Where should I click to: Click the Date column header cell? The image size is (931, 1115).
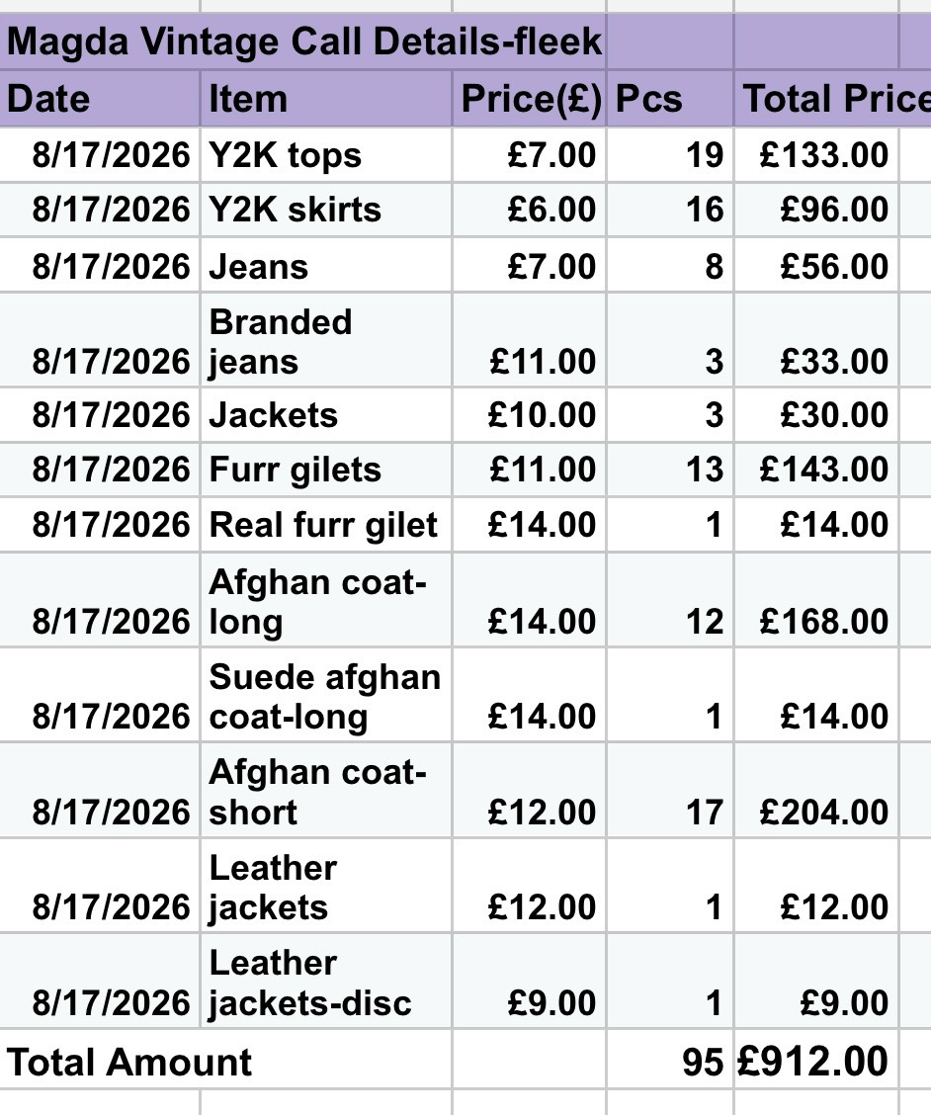coord(100,98)
